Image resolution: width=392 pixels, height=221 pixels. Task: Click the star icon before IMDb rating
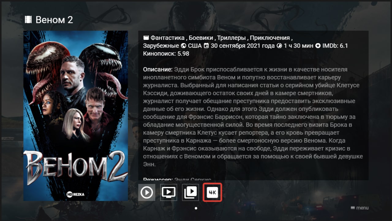[318, 46]
